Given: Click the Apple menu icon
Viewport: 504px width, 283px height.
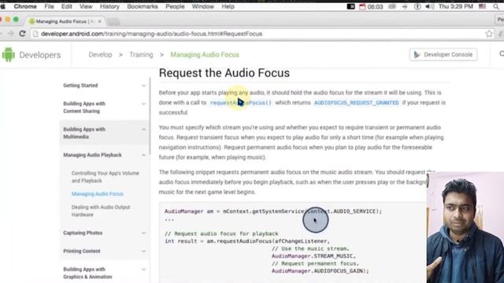Looking at the screenshot, I should (3, 6).
